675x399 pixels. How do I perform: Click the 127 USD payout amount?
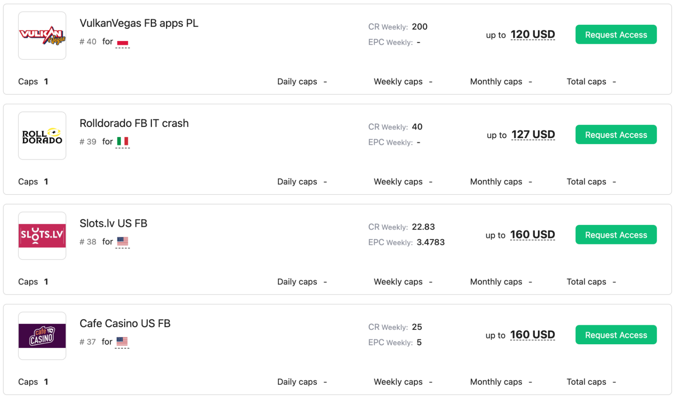[533, 134]
